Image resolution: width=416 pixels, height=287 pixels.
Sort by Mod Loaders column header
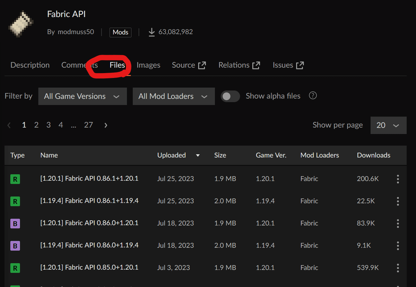(320, 155)
